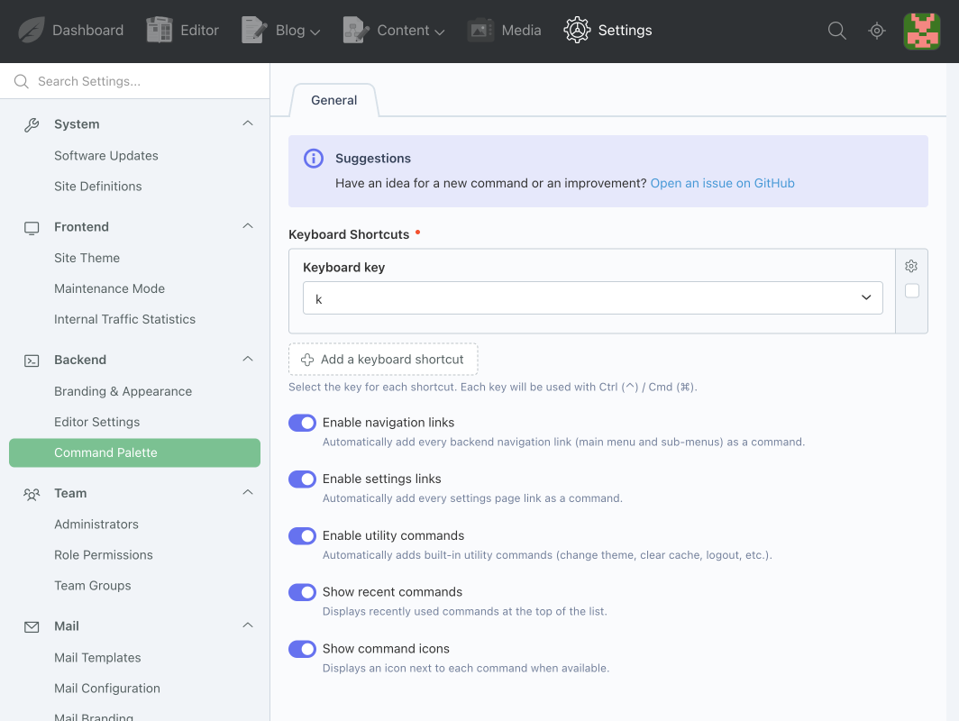Focus the Search Settings input field
The image size is (959, 721).
(x=134, y=81)
